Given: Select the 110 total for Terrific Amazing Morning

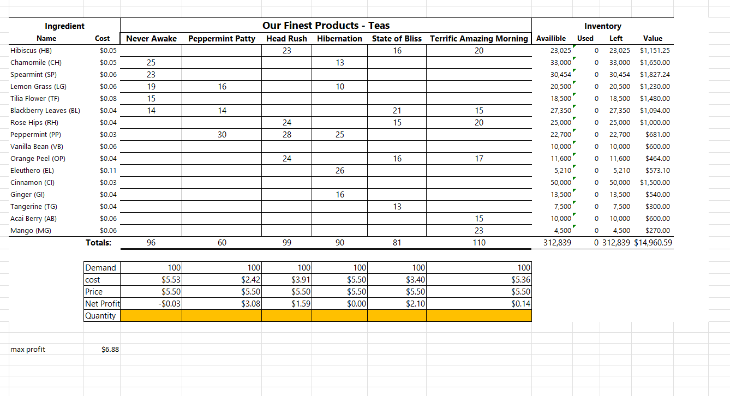Looking at the screenshot, I should tap(479, 243).
